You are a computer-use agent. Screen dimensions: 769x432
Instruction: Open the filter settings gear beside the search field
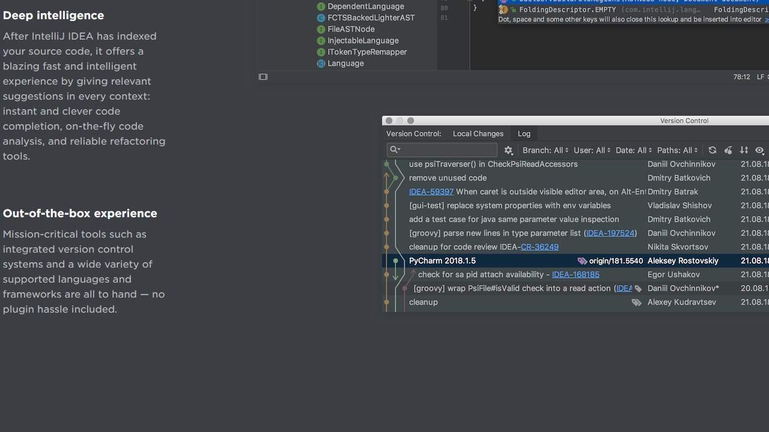(508, 150)
